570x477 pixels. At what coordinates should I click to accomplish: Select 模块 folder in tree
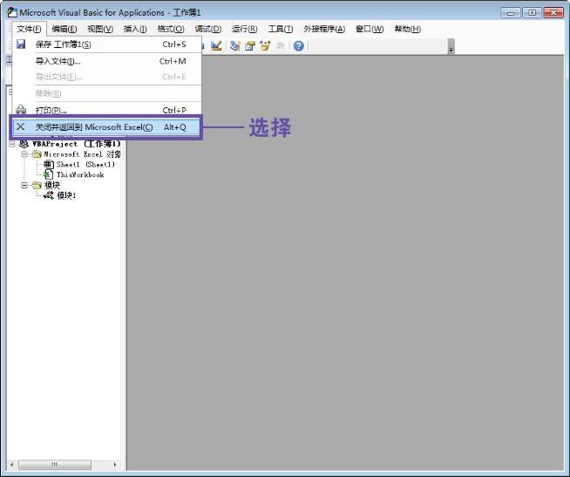click(52, 185)
